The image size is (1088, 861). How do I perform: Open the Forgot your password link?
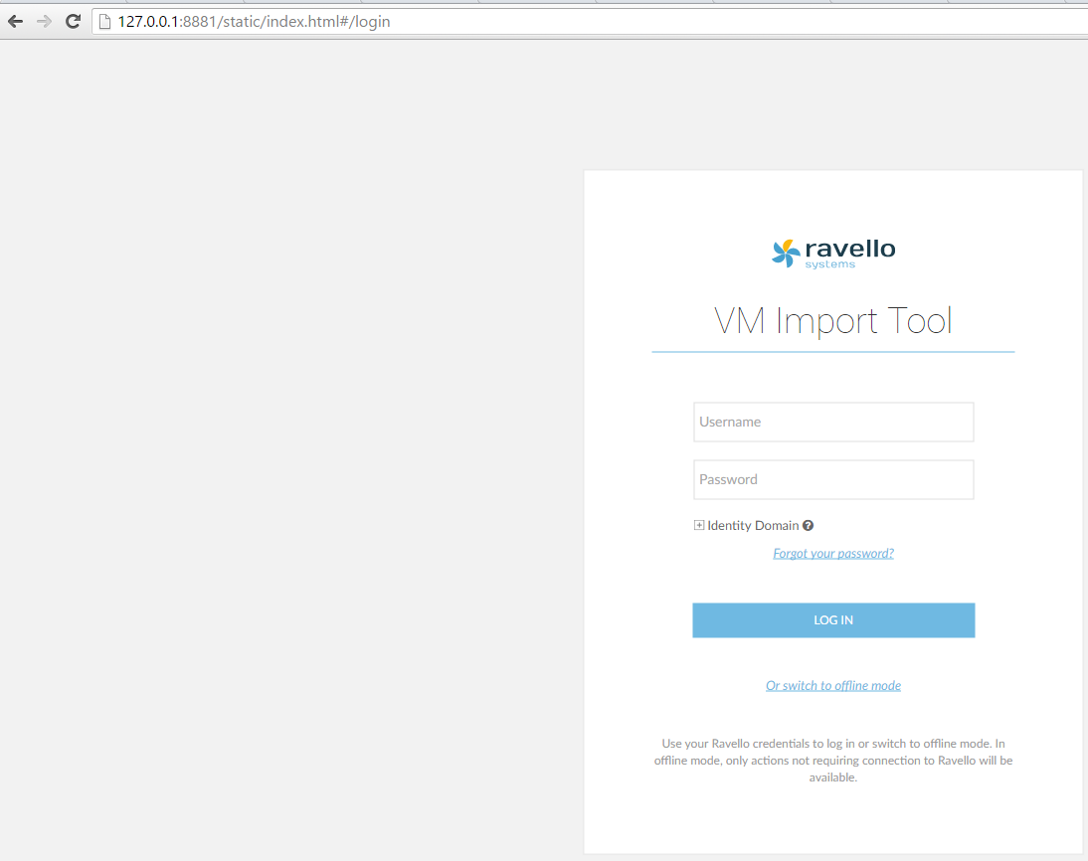tap(833, 554)
